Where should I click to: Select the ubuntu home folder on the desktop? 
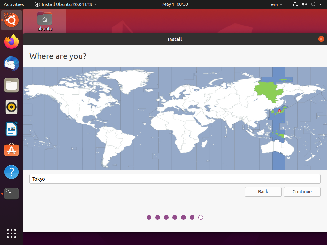(x=45, y=21)
